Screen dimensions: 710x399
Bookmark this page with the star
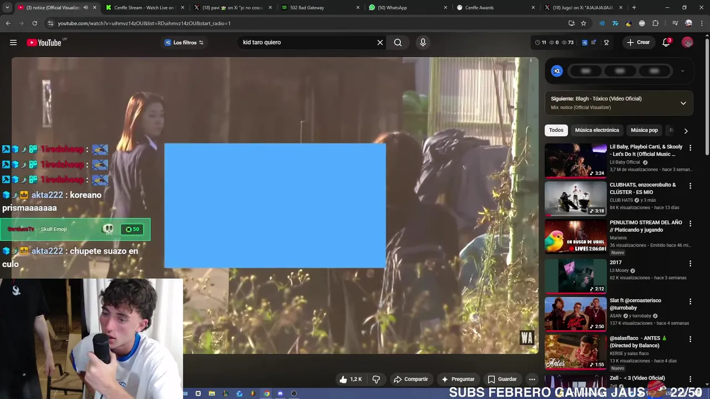(584, 23)
